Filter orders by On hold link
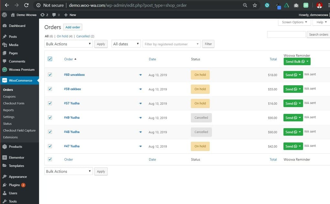The image size is (330, 204). point(62,36)
